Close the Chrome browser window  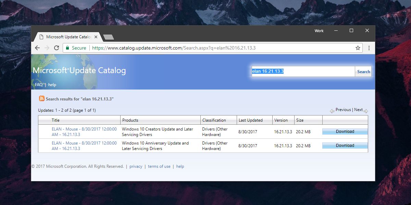(x=367, y=30)
